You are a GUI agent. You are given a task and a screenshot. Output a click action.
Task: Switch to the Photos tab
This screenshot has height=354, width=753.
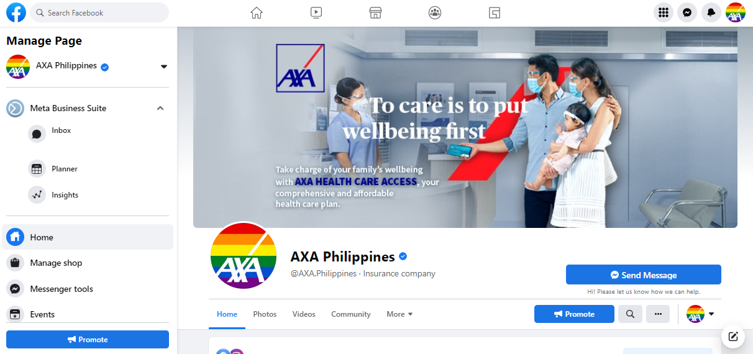(x=265, y=314)
